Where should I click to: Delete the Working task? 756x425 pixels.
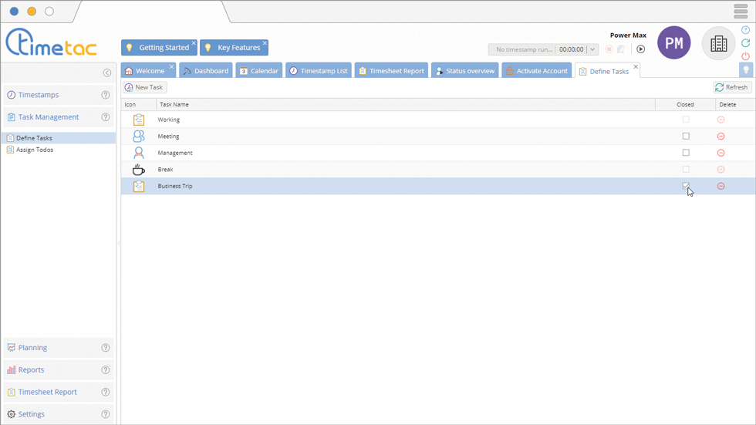(x=721, y=120)
